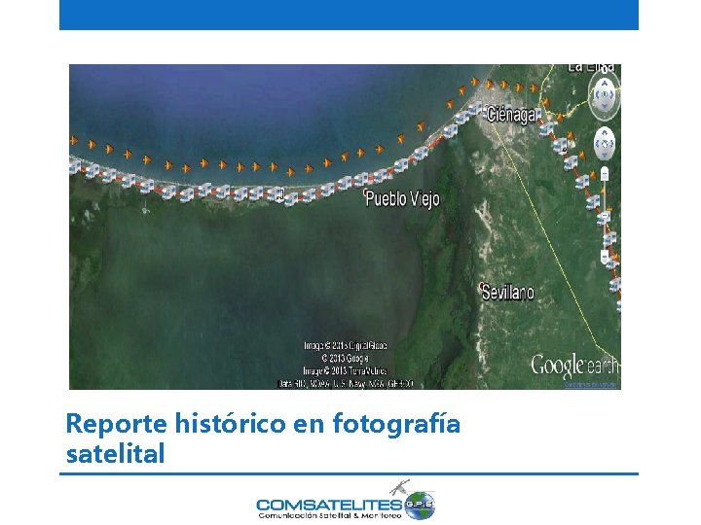
Task: Click the move joystick down arrow
Action: [x=604, y=155]
